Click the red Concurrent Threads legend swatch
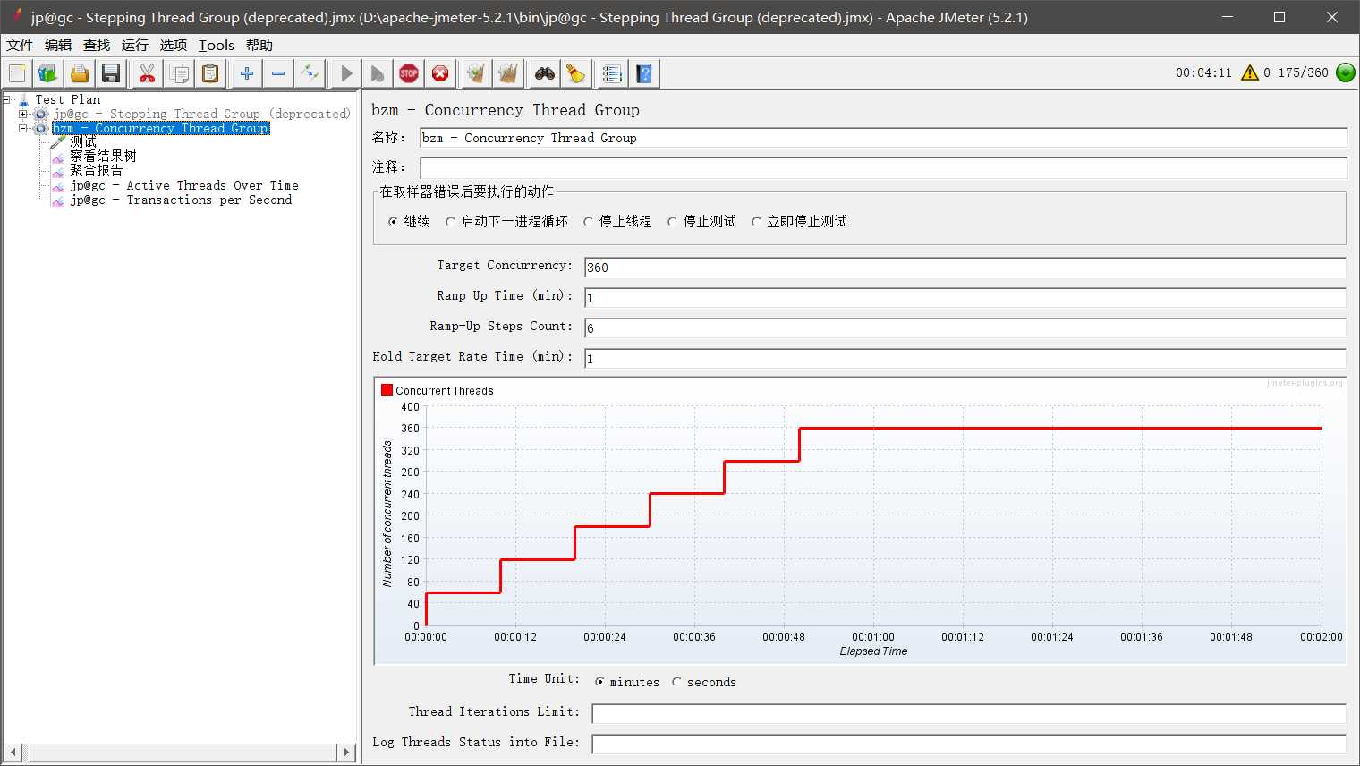 click(x=387, y=390)
